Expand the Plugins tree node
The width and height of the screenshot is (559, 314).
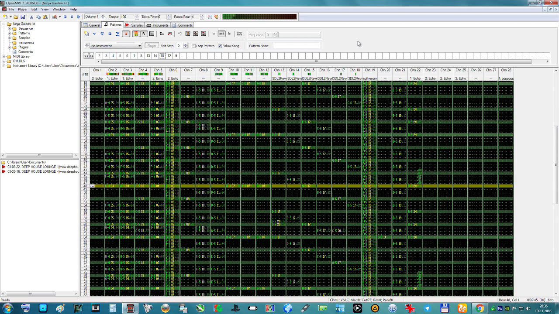click(x=9, y=47)
